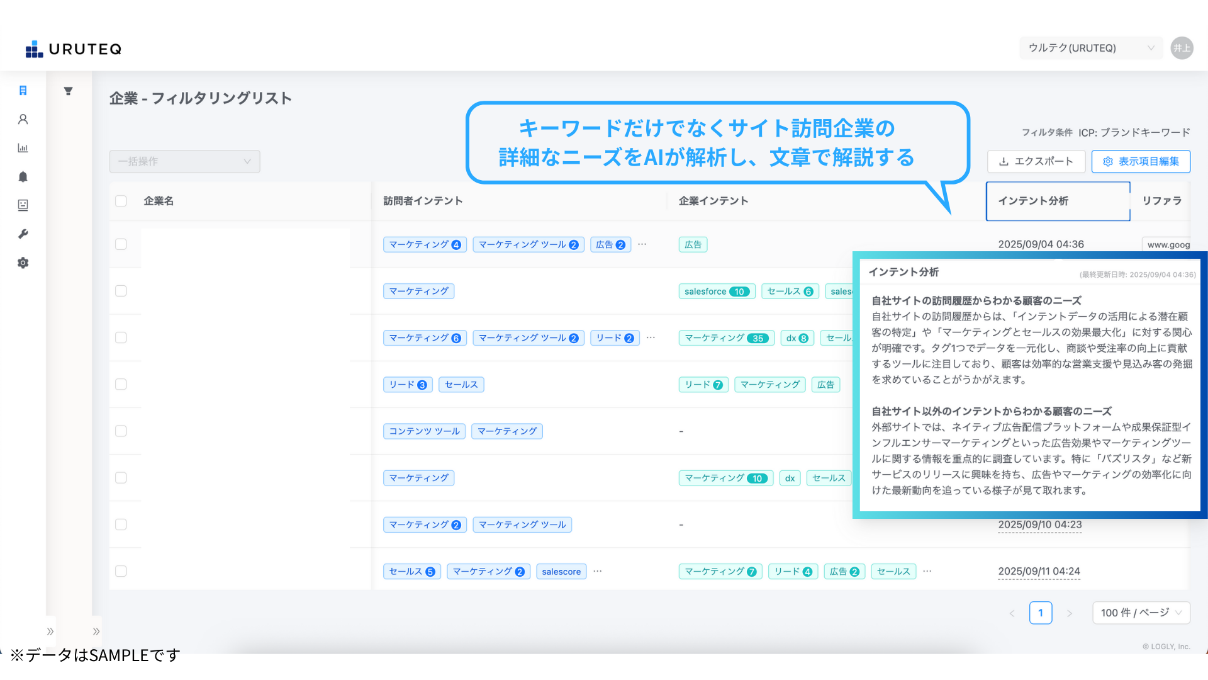
Task: Open the wrench tools sidebar icon
Action: [x=23, y=234]
